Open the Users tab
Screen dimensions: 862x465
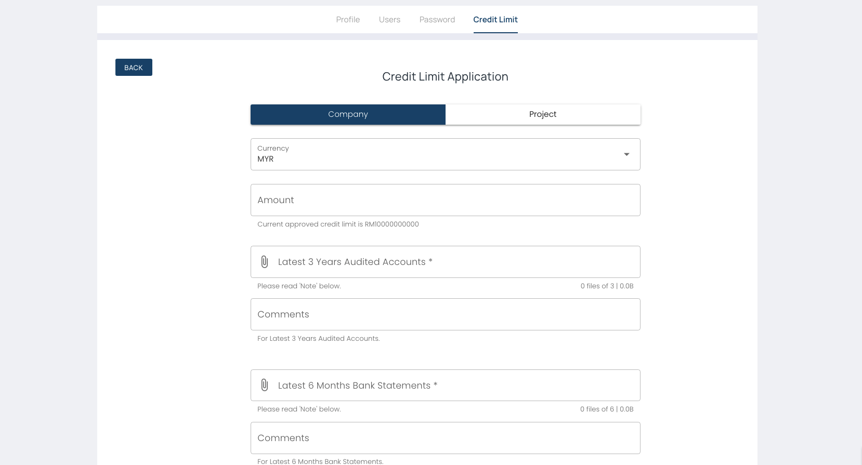[x=389, y=20]
